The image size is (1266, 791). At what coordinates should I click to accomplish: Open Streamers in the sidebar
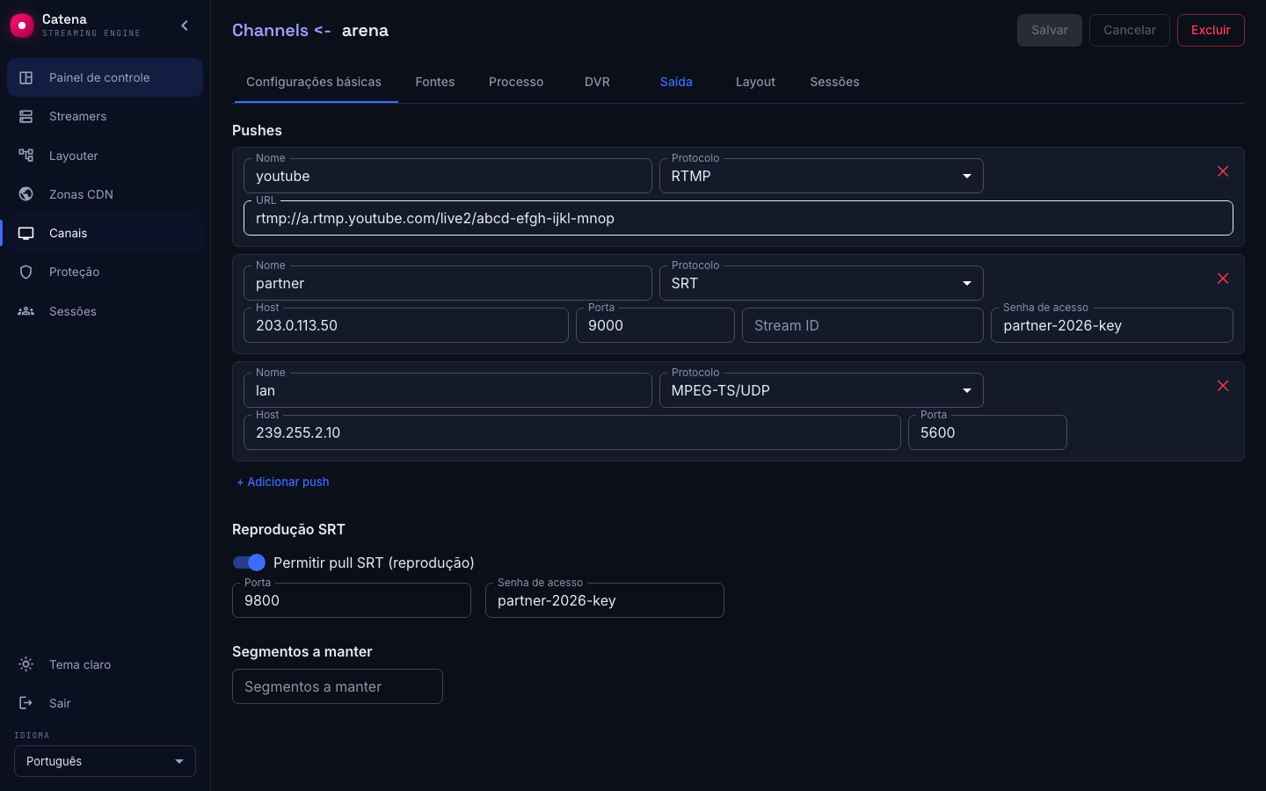click(105, 116)
